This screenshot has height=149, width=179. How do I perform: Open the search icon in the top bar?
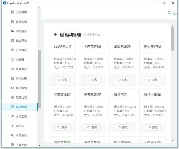pyautogui.click(x=169, y=13)
